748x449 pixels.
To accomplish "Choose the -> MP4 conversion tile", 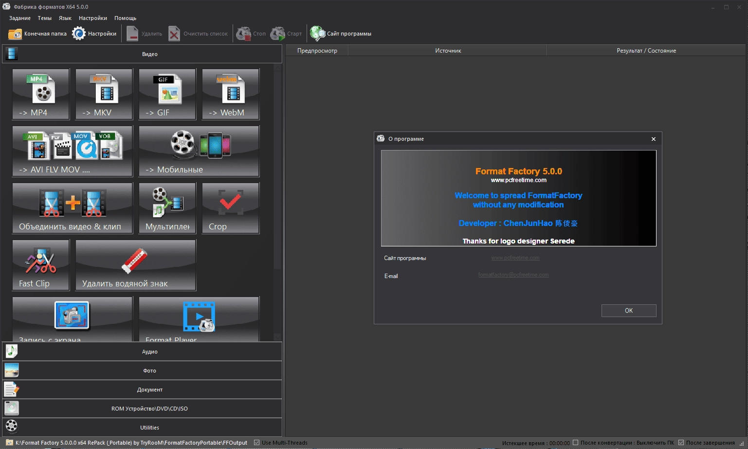I will pos(41,94).
